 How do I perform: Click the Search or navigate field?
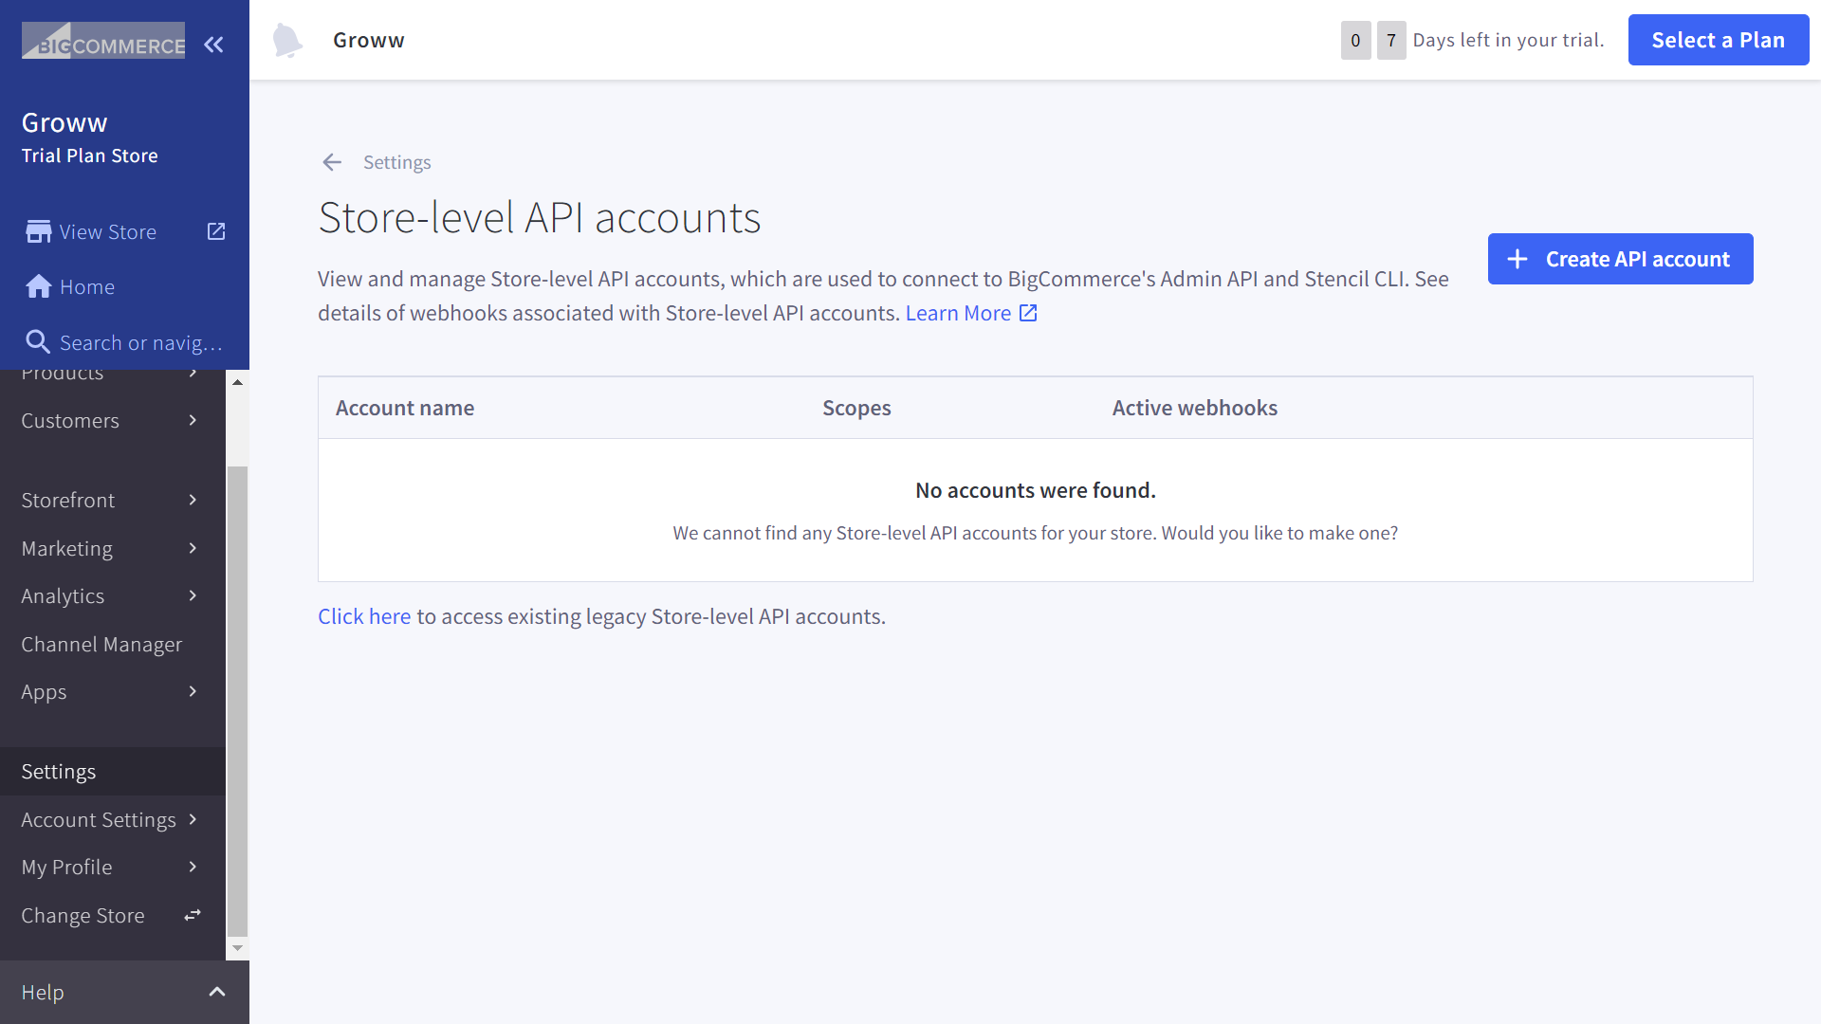tap(140, 342)
